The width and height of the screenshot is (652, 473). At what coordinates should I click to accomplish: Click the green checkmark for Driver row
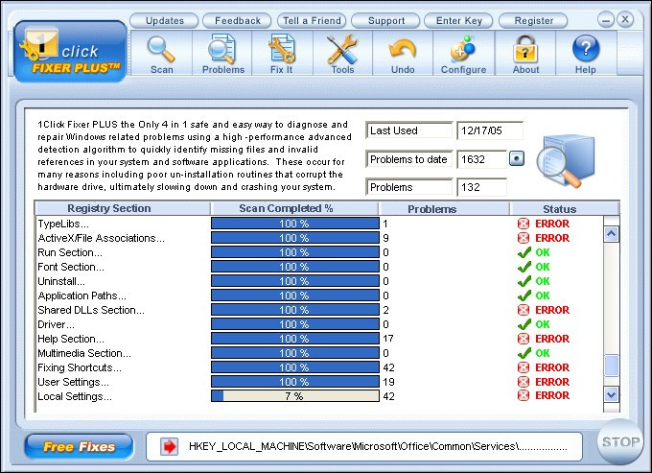524,324
